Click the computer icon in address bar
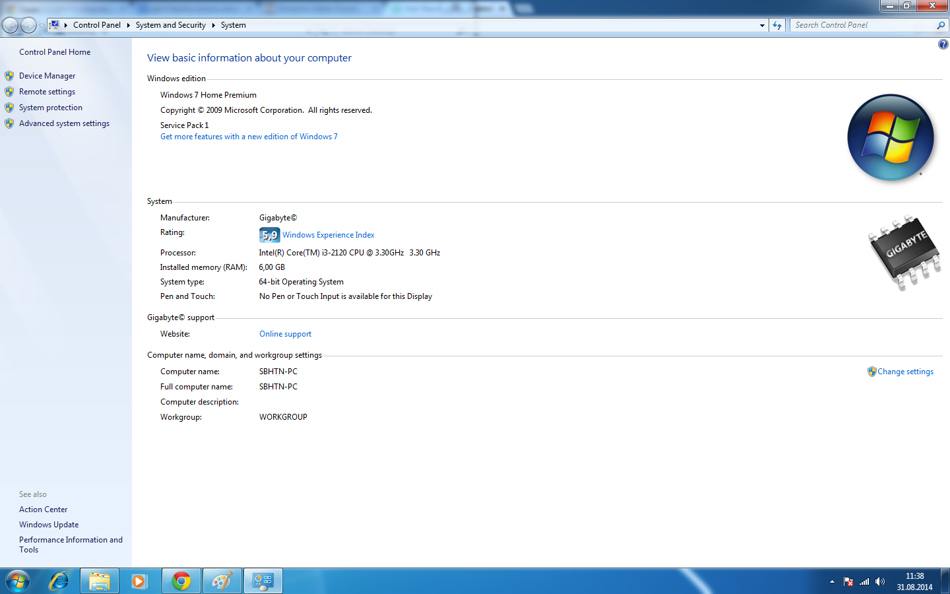 [x=55, y=25]
